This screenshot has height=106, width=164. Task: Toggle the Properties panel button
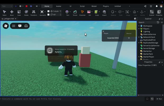(159, 13)
